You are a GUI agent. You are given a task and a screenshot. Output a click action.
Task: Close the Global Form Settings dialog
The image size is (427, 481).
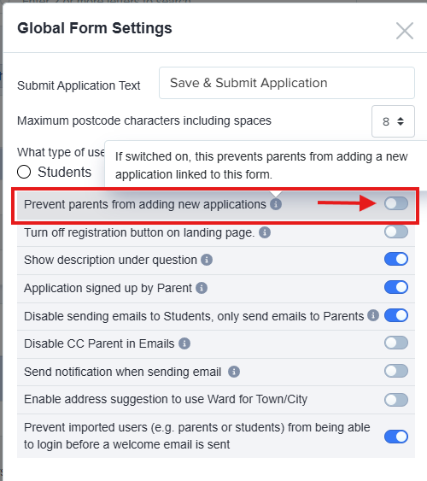[x=405, y=31]
